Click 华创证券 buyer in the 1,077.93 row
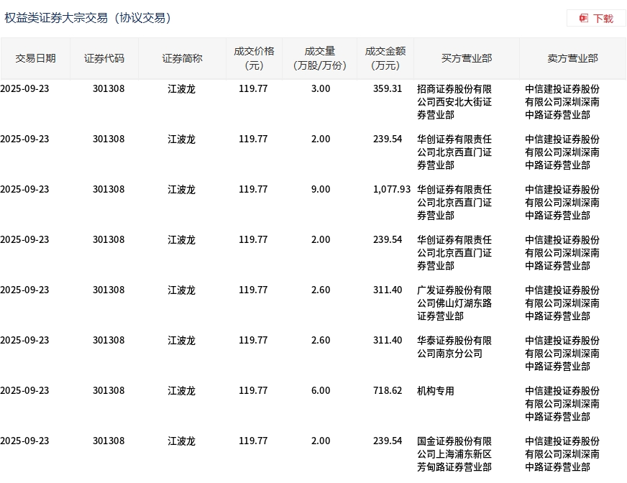627x483 pixels. [454, 202]
